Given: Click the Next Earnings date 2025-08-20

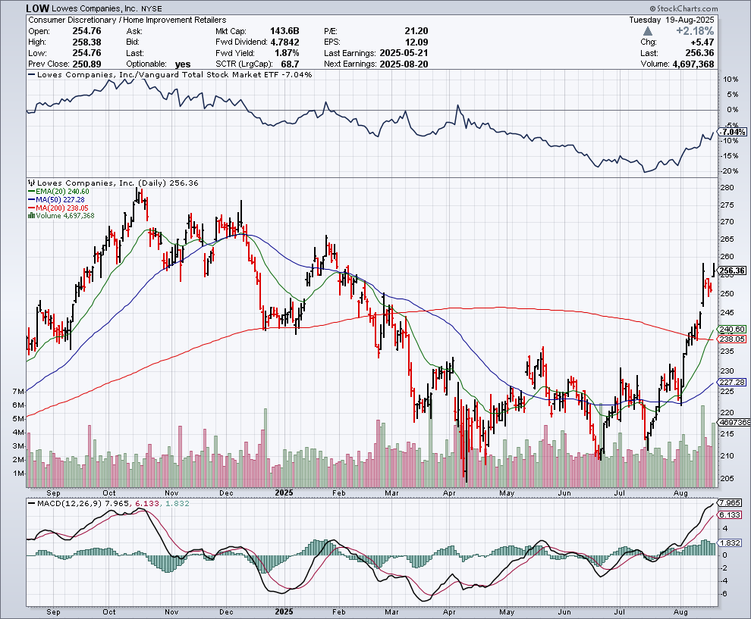Looking at the screenshot, I should click(404, 64).
